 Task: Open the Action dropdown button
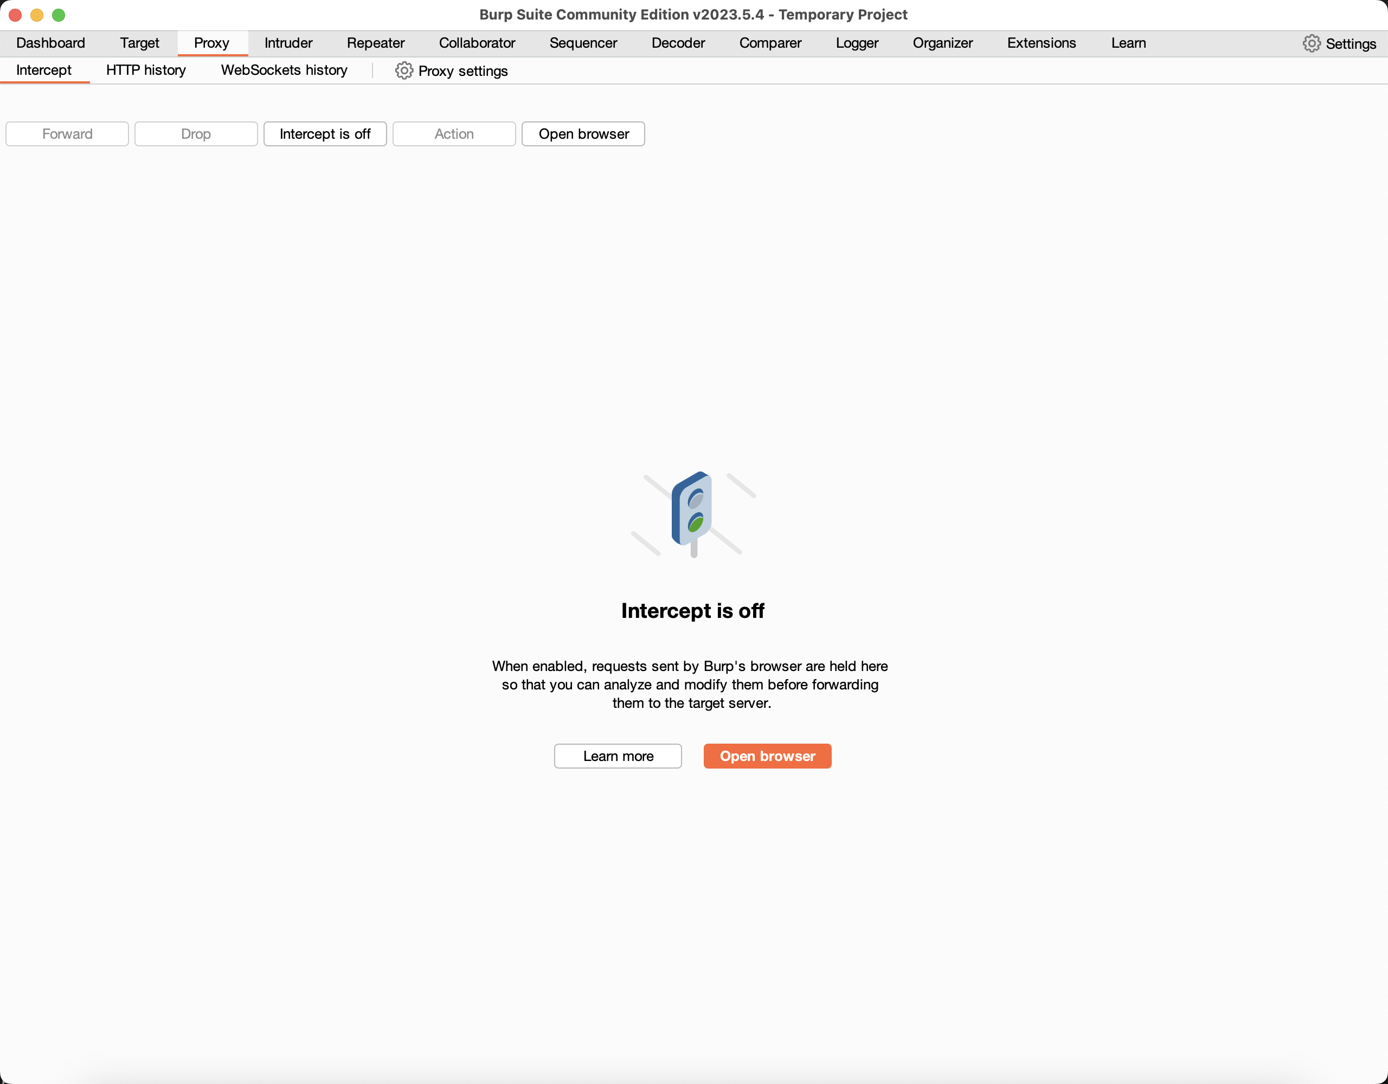point(454,134)
